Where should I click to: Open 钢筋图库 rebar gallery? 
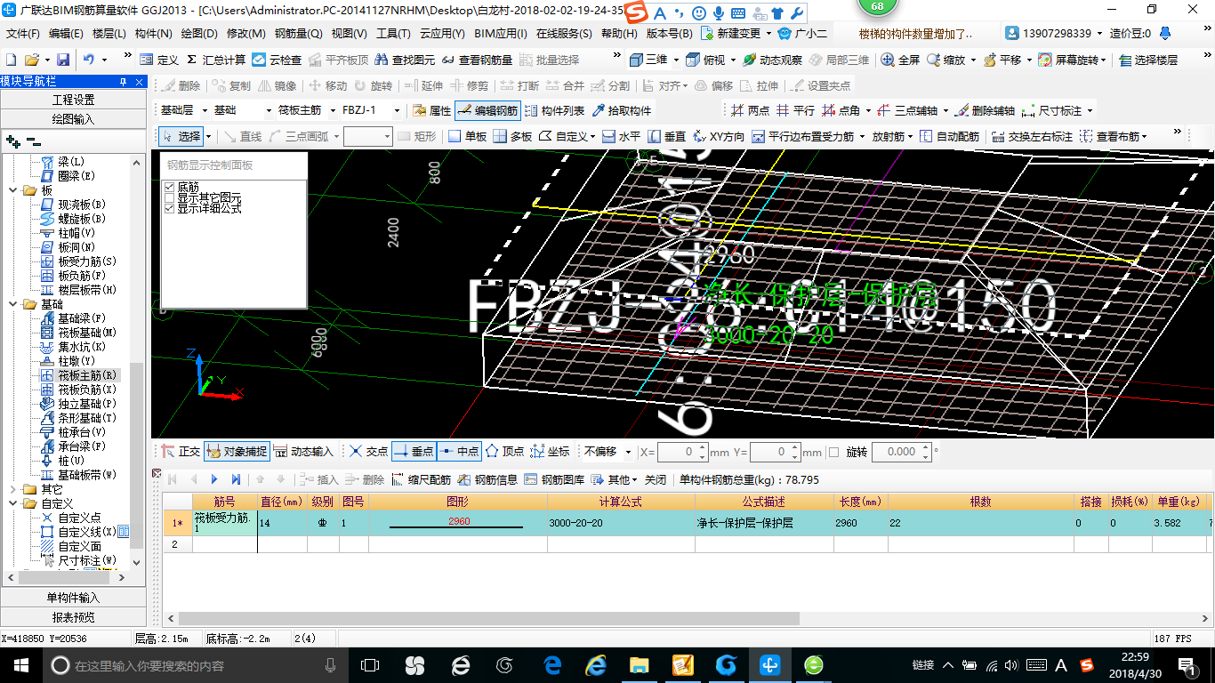tap(554, 479)
